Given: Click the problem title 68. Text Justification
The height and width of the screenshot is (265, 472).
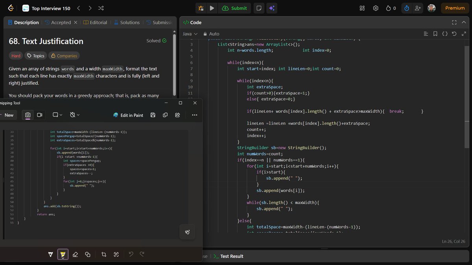Looking at the screenshot, I should click(x=46, y=41).
